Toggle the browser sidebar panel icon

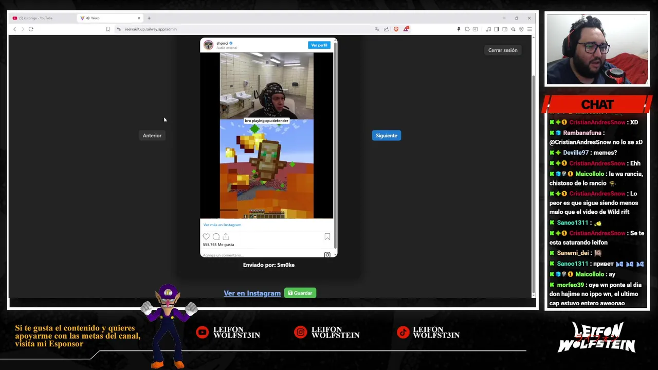(497, 29)
